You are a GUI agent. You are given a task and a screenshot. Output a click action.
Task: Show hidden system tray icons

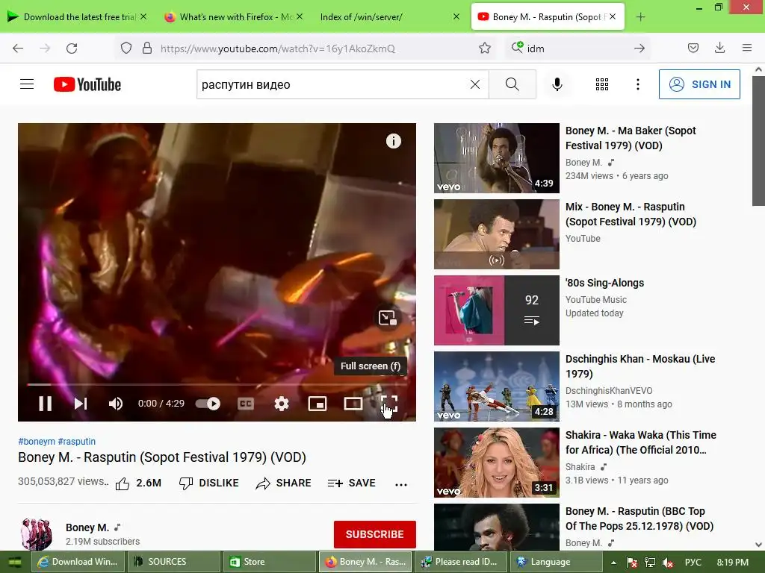point(614,563)
